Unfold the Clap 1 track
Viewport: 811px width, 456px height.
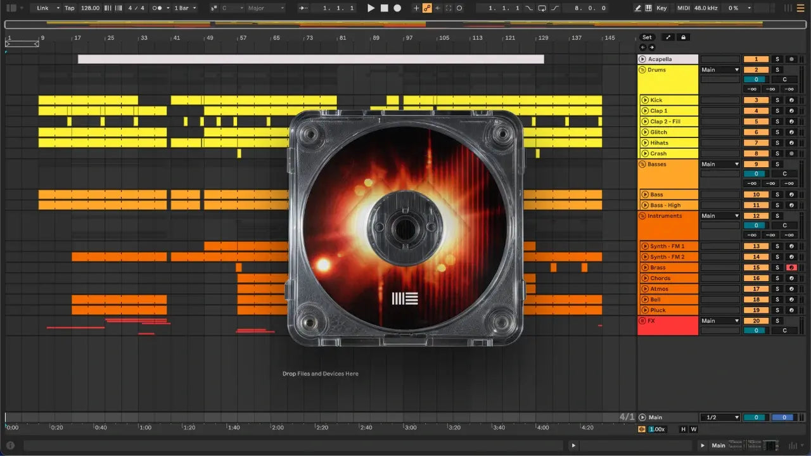click(645, 111)
